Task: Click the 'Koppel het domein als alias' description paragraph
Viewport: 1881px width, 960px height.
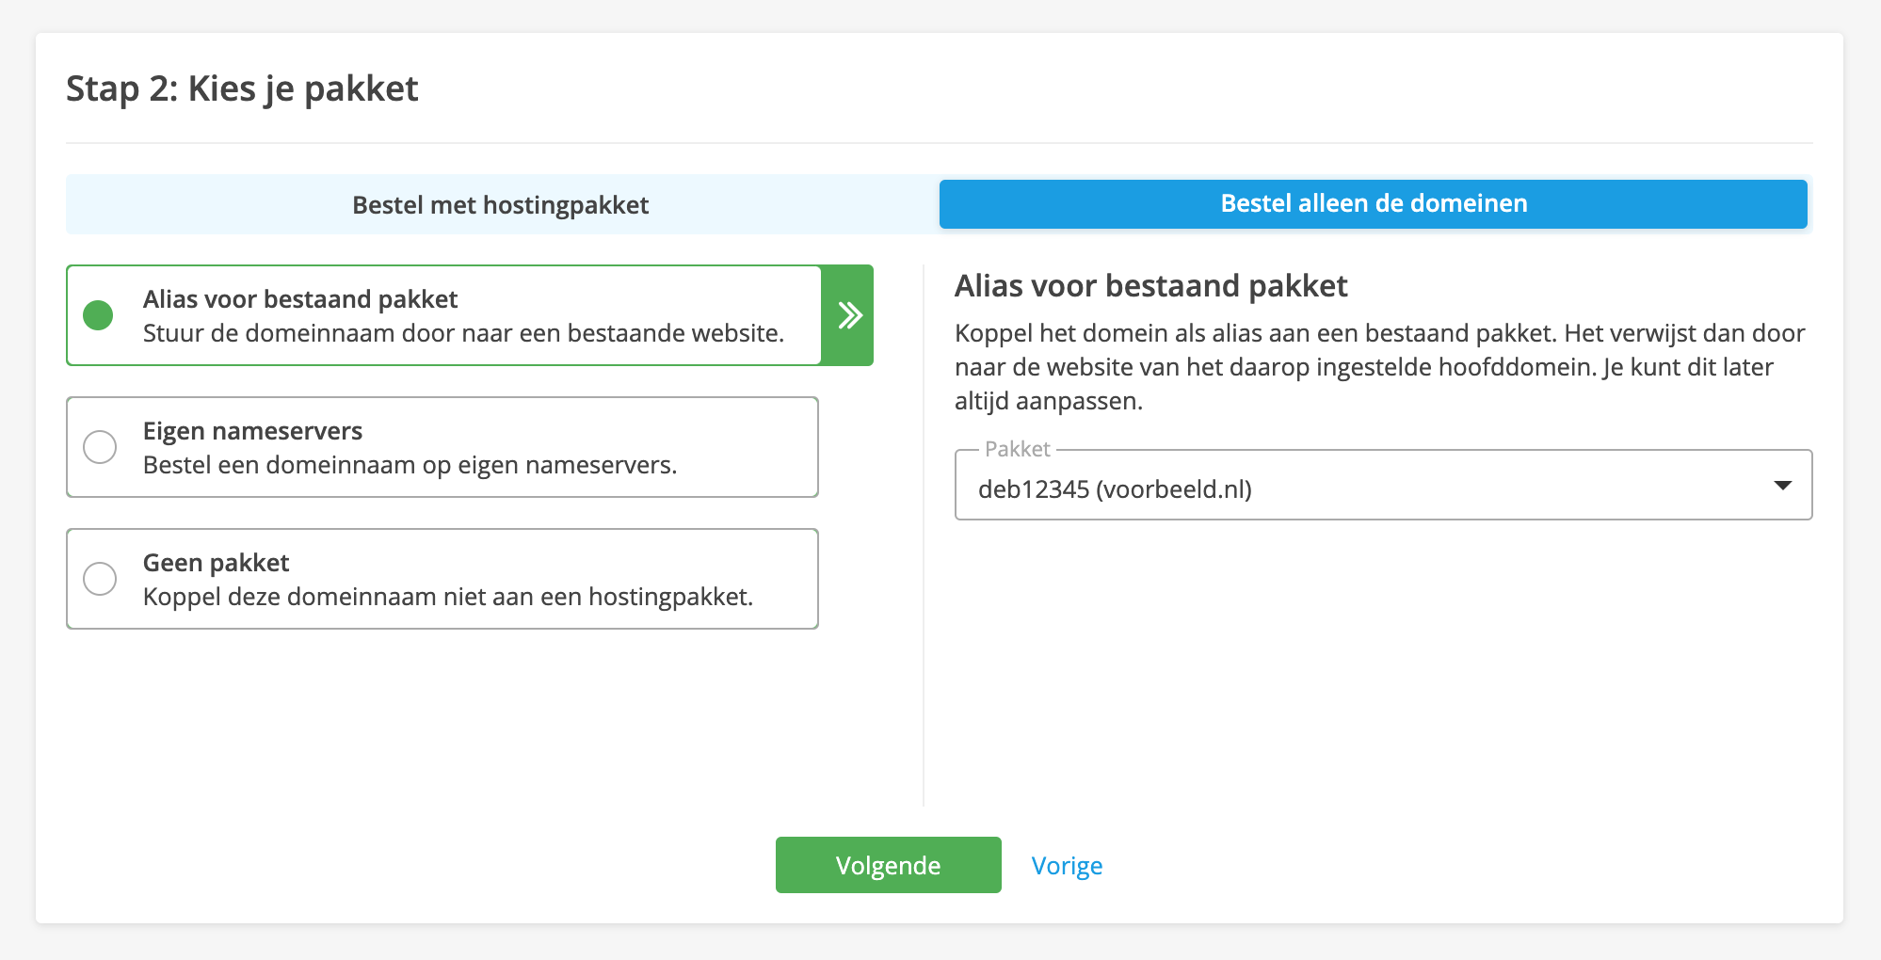Action: click(x=1379, y=367)
